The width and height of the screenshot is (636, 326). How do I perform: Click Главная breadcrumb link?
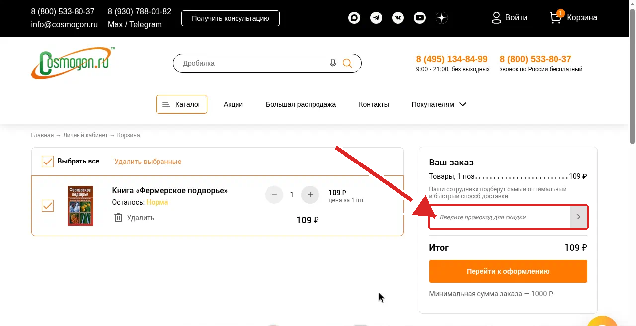pos(42,135)
